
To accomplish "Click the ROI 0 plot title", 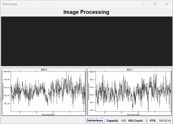I will 44,70.
